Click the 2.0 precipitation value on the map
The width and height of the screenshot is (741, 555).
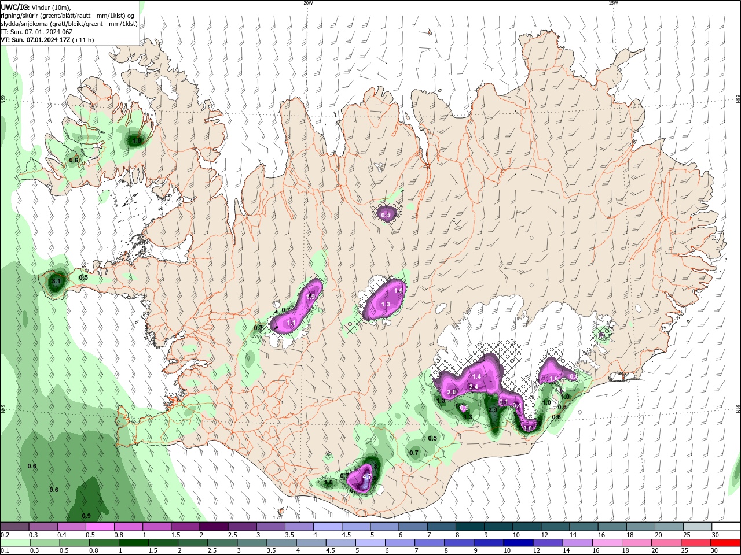click(452, 392)
